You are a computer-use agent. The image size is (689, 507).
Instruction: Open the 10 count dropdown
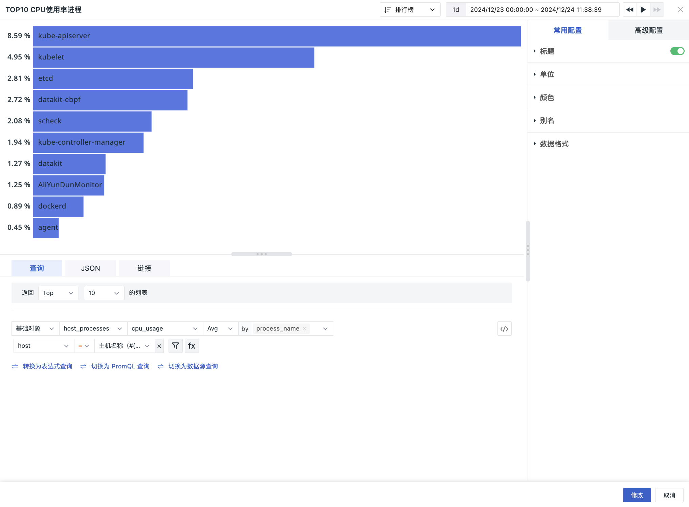104,293
